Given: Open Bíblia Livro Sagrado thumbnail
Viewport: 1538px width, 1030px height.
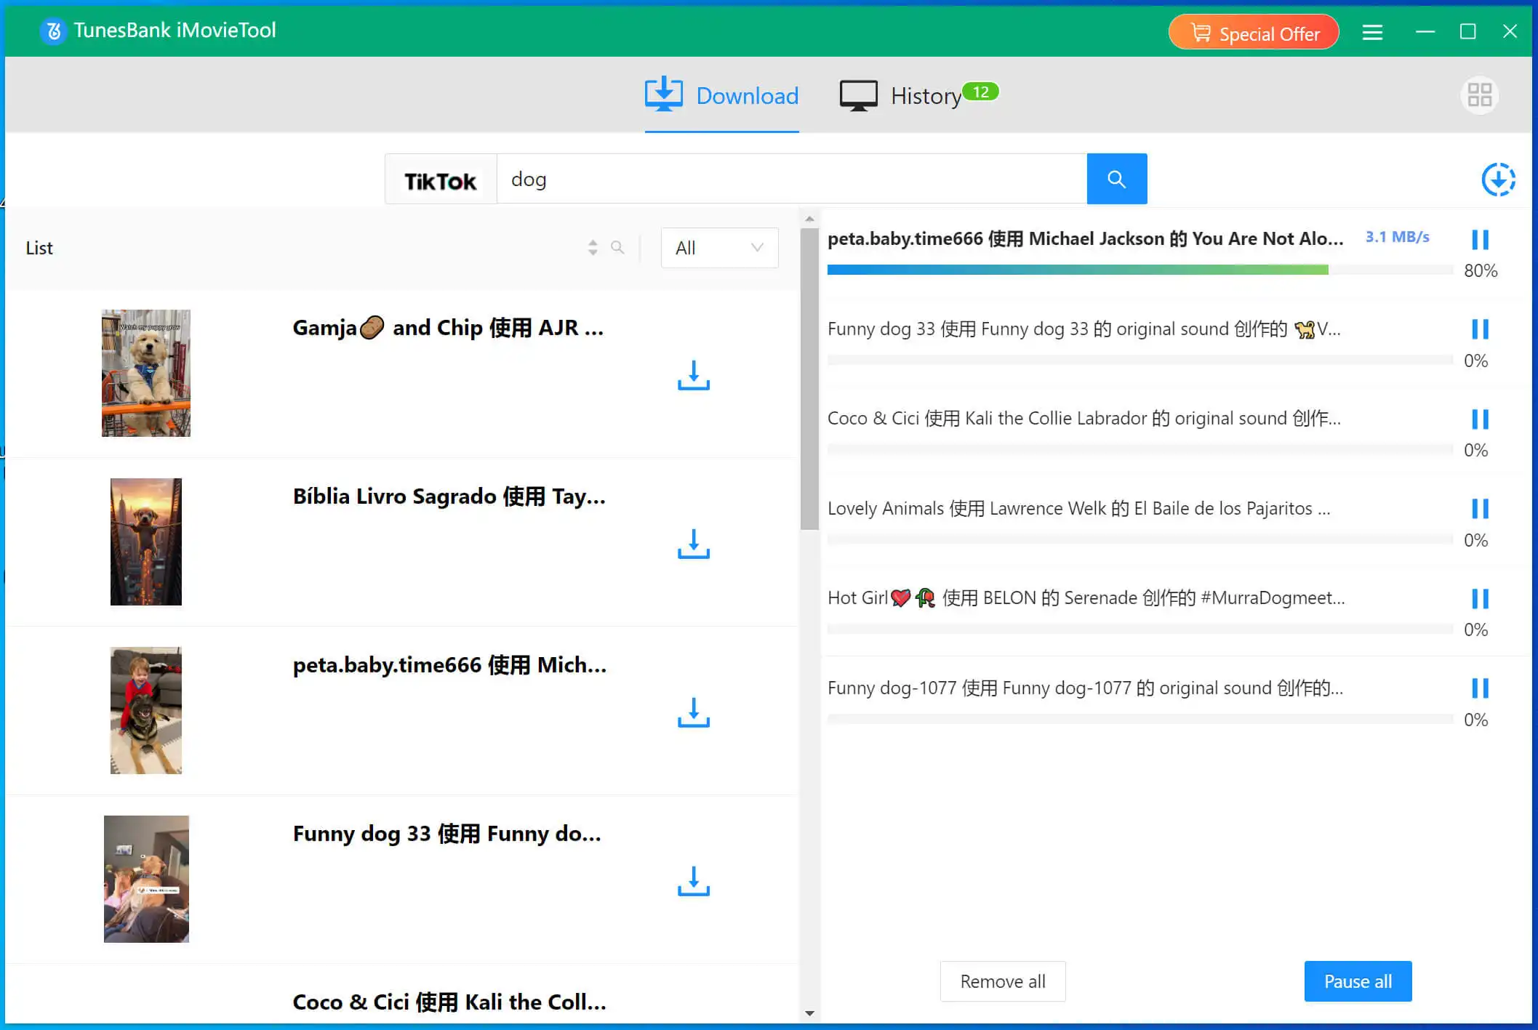Looking at the screenshot, I should coord(145,542).
